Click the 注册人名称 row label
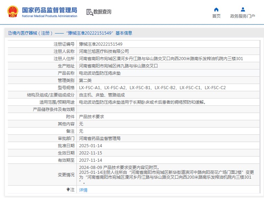264x198 pixels. click(x=64, y=51)
